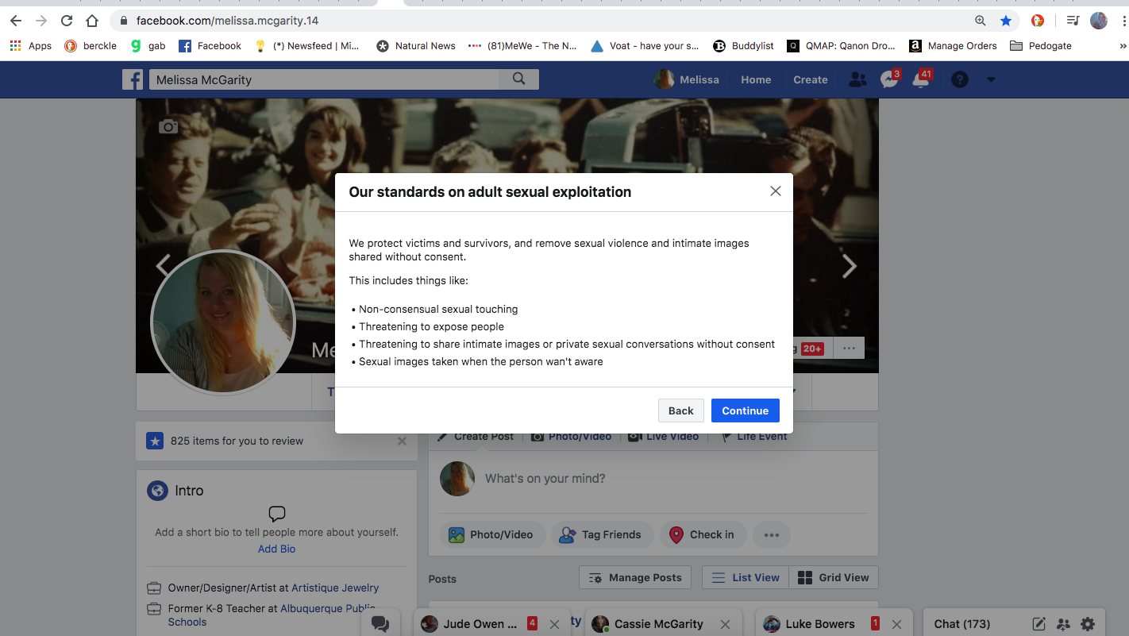Show more bookmarks with chevron
Image resolution: width=1129 pixels, height=636 pixels.
tap(1122, 46)
